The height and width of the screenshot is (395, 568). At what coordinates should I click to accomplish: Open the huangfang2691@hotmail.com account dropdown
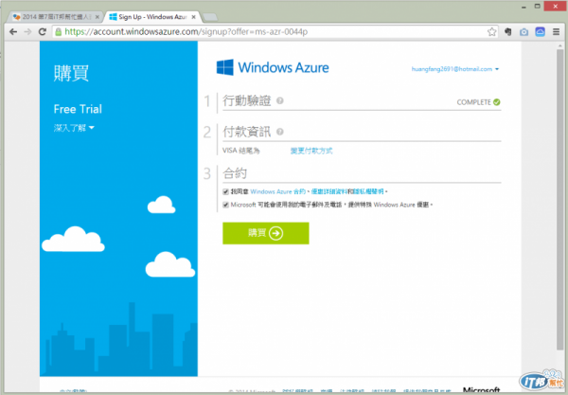(455, 69)
